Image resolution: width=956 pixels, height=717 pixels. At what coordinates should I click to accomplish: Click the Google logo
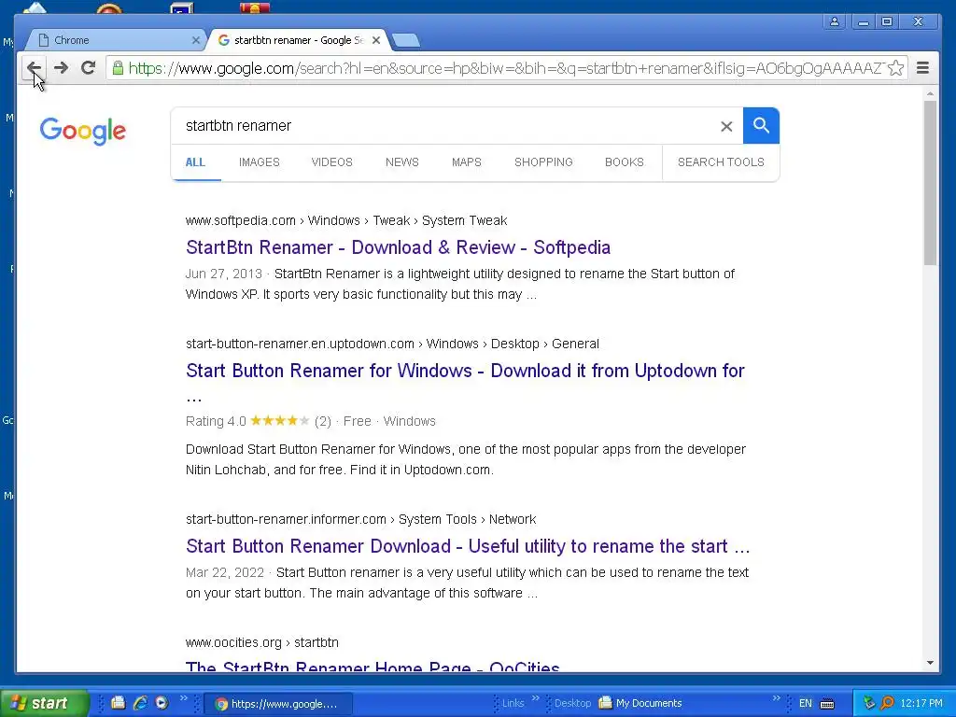click(83, 131)
